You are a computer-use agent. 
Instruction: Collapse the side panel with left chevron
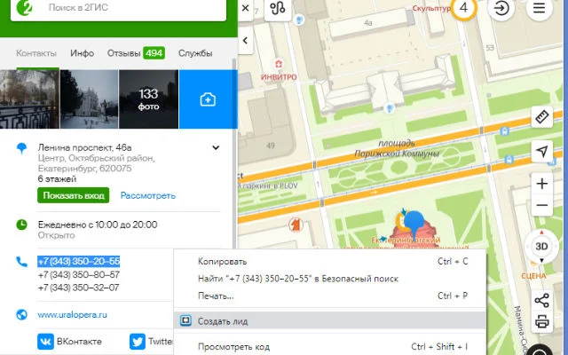click(x=245, y=40)
